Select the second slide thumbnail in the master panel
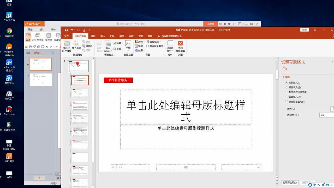The width and height of the screenshot is (334, 188). coord(80,80)
